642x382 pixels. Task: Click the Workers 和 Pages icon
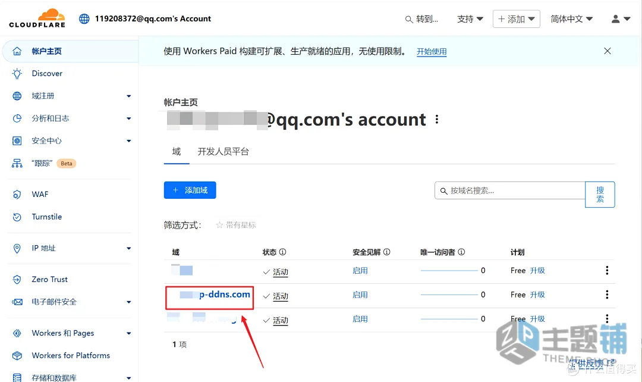17,333
